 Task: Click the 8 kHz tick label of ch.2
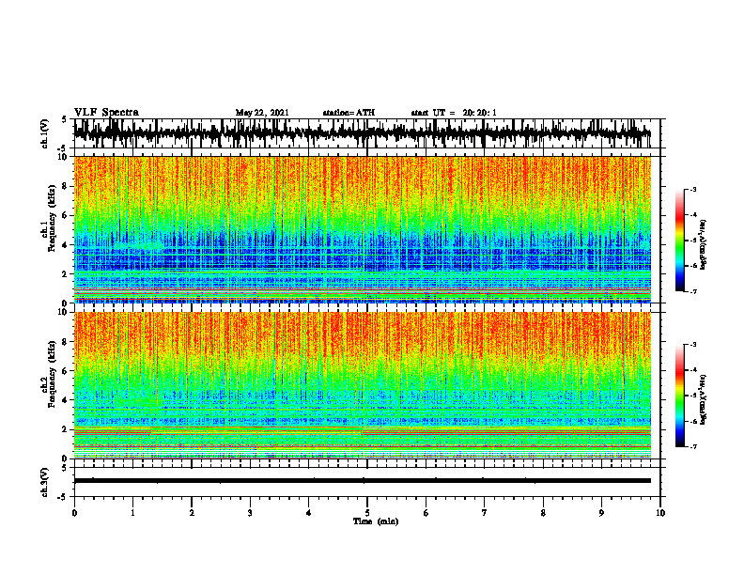click(65, 342)
